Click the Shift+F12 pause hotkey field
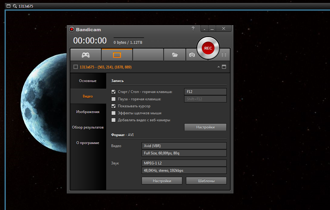The width and height of the screenshot is (330, 210). click(205, 99)
